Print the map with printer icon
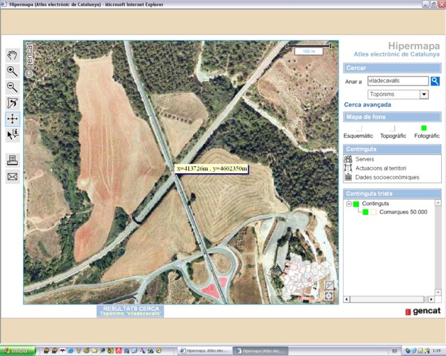The height and width of the screenshot is (356, 446). 13,161
